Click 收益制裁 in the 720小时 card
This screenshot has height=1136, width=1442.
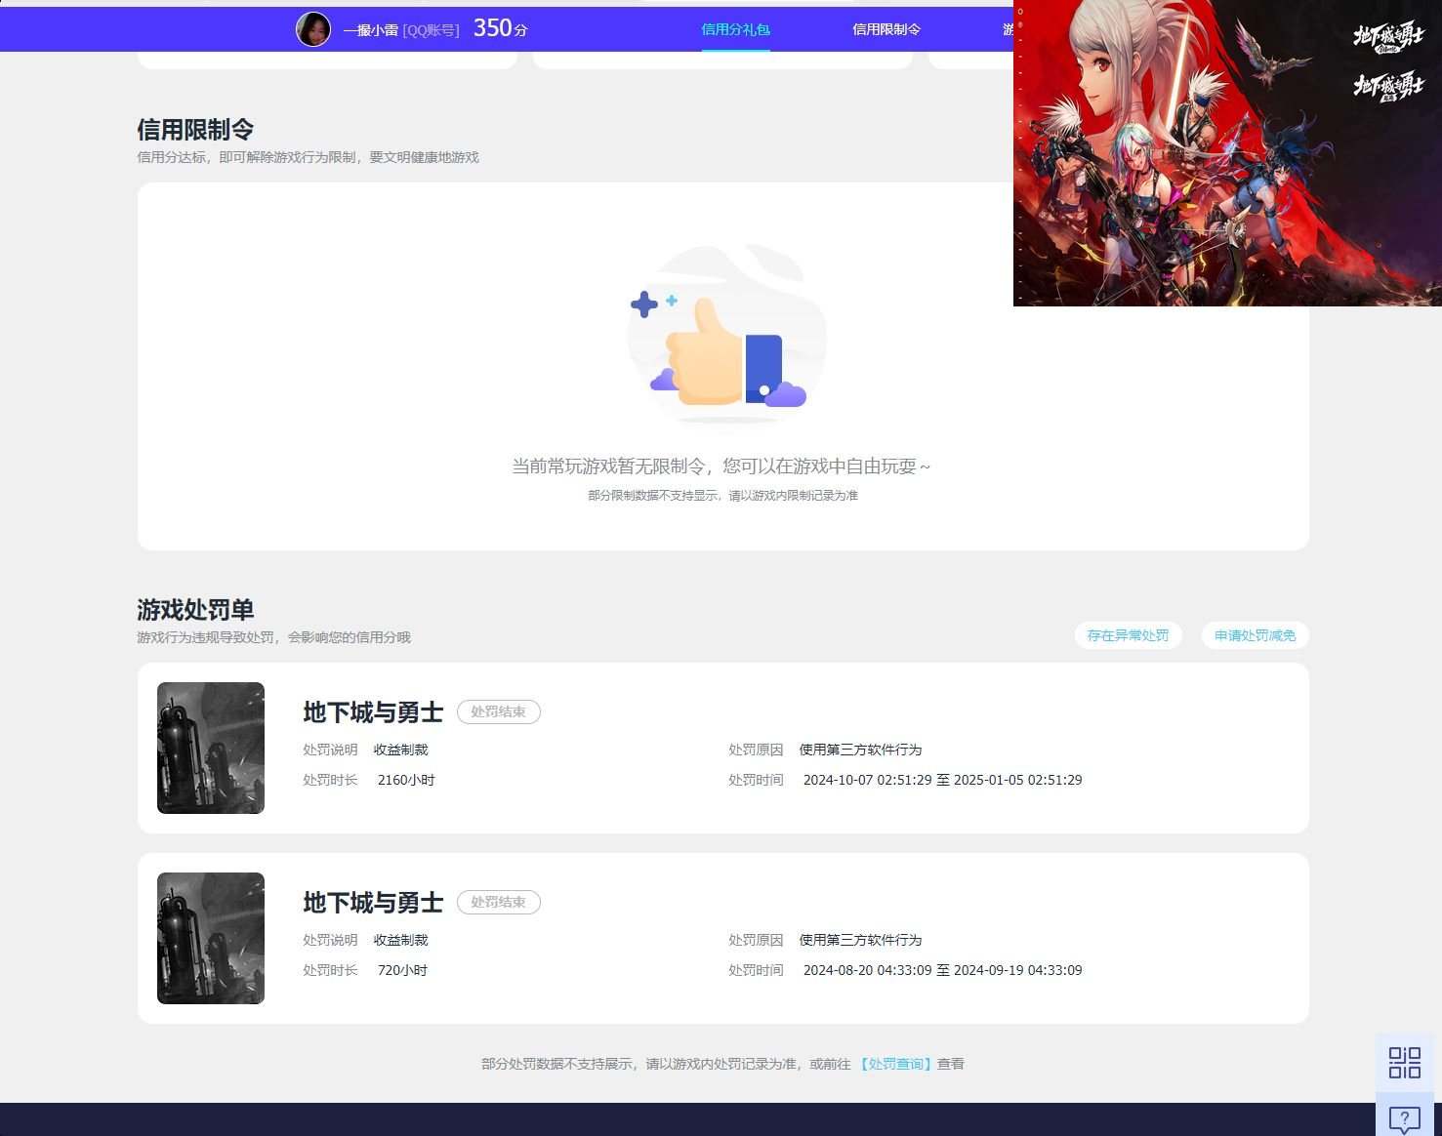point(400,940)
